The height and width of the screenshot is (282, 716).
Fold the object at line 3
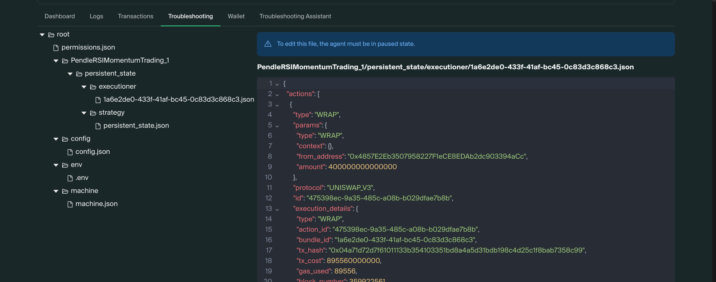tap(277, 105)
